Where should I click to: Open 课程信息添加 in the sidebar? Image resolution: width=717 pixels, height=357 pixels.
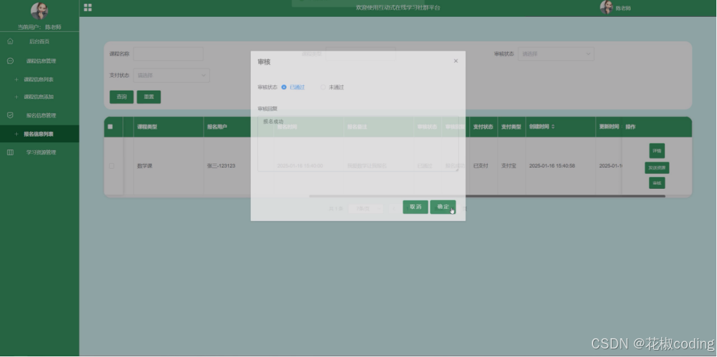click(40, 96)
